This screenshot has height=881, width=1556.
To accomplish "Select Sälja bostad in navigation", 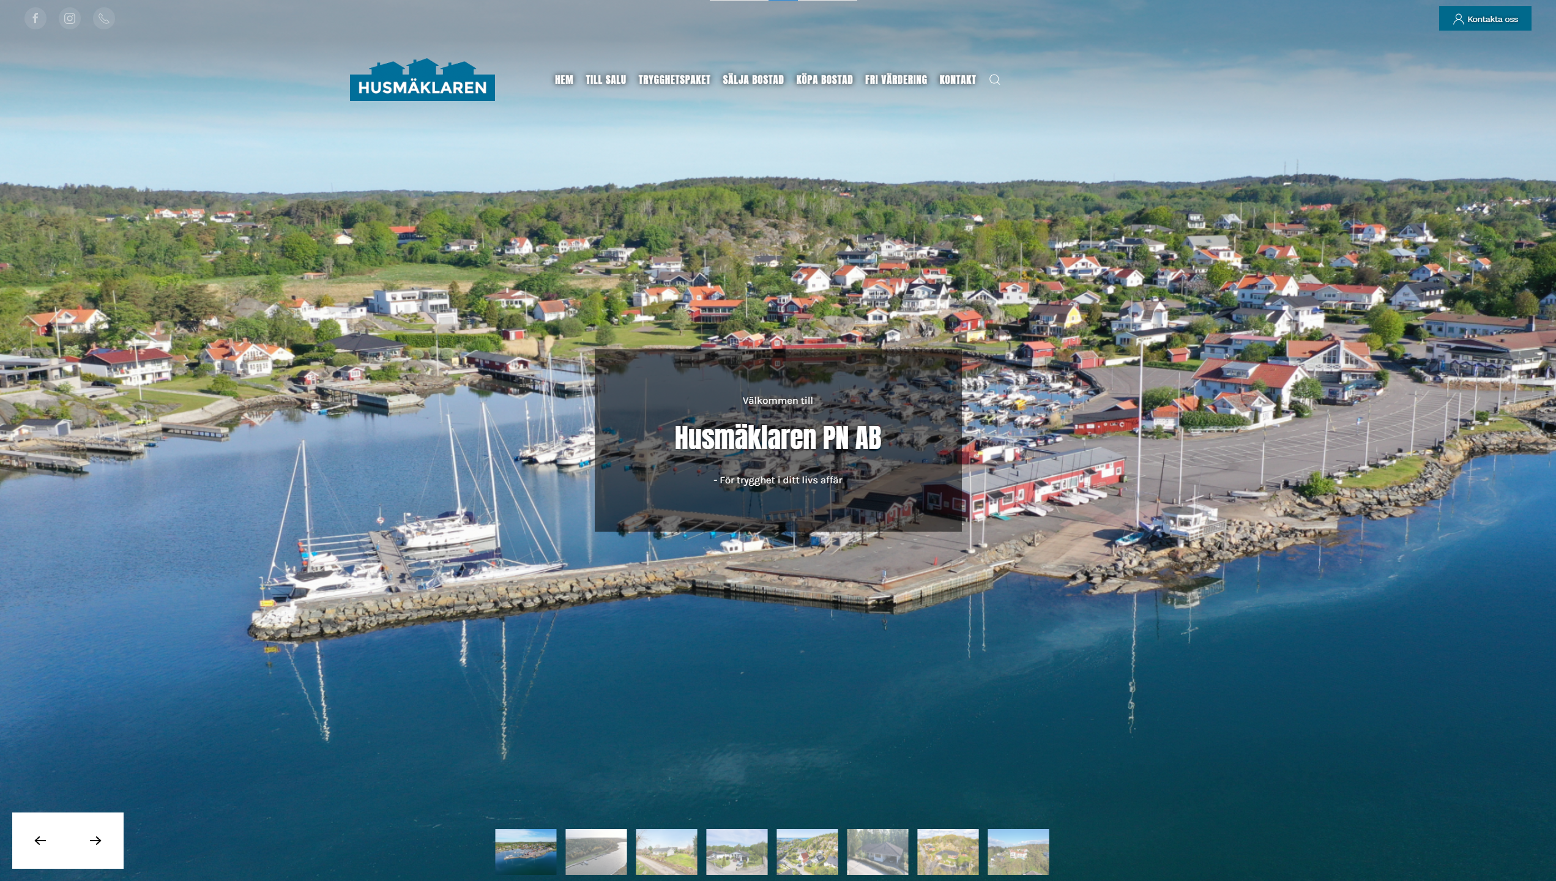I will pyautogui.click(x=753, y=80).
